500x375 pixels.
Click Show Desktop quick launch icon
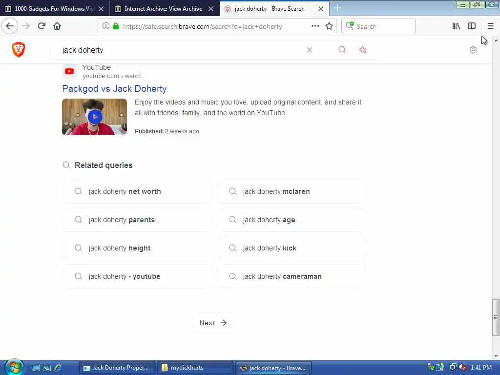(x=35, y=368)
